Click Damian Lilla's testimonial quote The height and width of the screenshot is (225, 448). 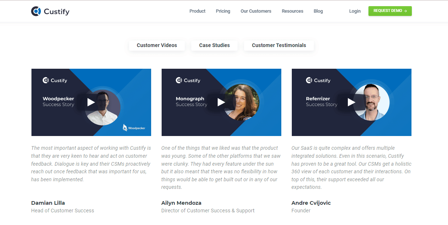91,164
